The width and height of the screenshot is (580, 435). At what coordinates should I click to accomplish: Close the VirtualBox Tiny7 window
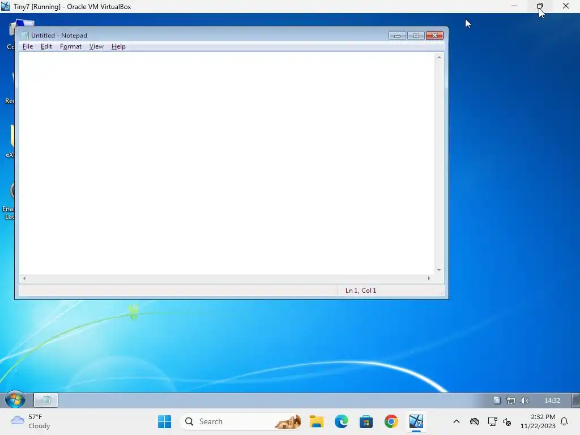coord(566,6)
